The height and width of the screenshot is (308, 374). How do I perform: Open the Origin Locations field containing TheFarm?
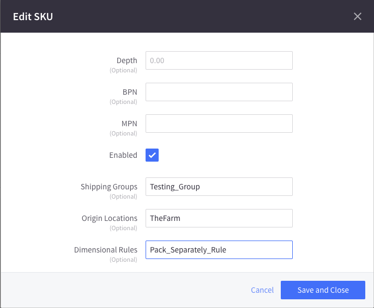pyautogui.click(x=219, y=218)
